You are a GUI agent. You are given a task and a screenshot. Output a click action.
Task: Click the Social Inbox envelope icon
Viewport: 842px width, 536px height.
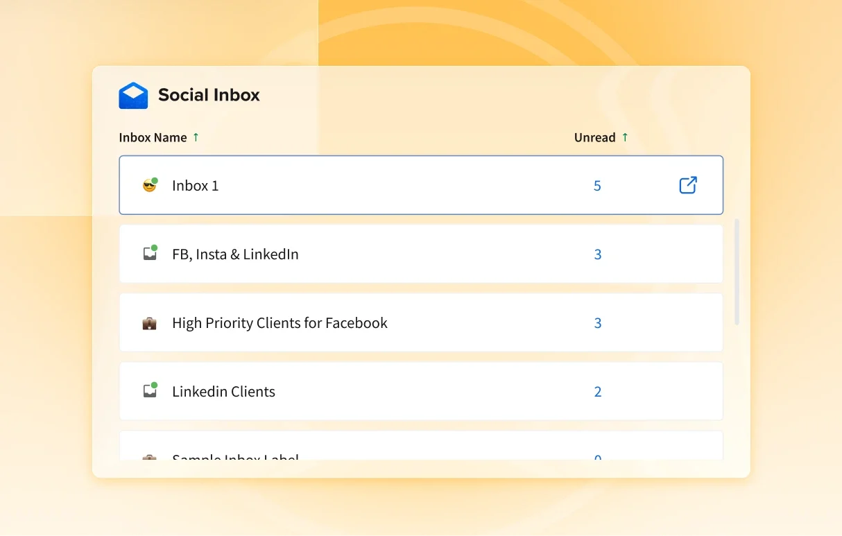[134, 95]
